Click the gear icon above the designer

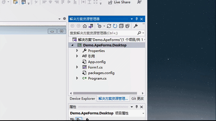64,18
